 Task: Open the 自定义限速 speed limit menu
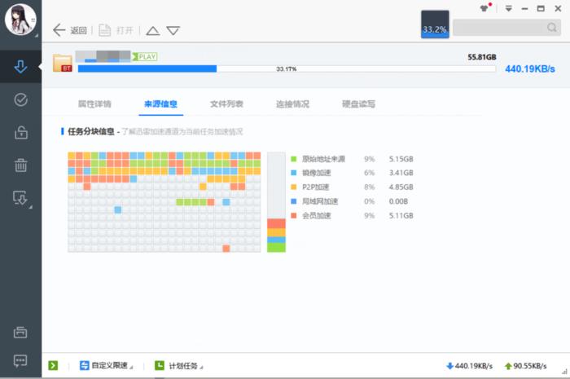click(x=106, y=365)
